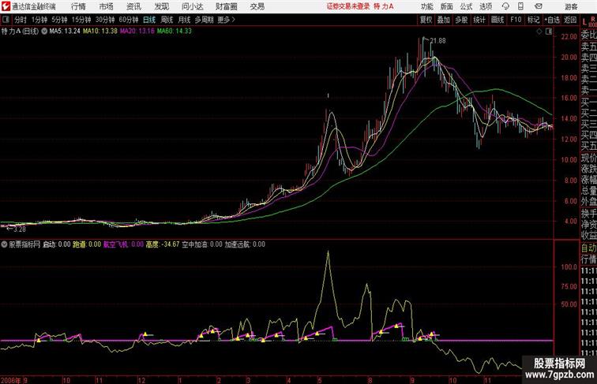This screenshot has width=597, height=384.
Task: Open the 功能 menu
Action: click(426, 6)
